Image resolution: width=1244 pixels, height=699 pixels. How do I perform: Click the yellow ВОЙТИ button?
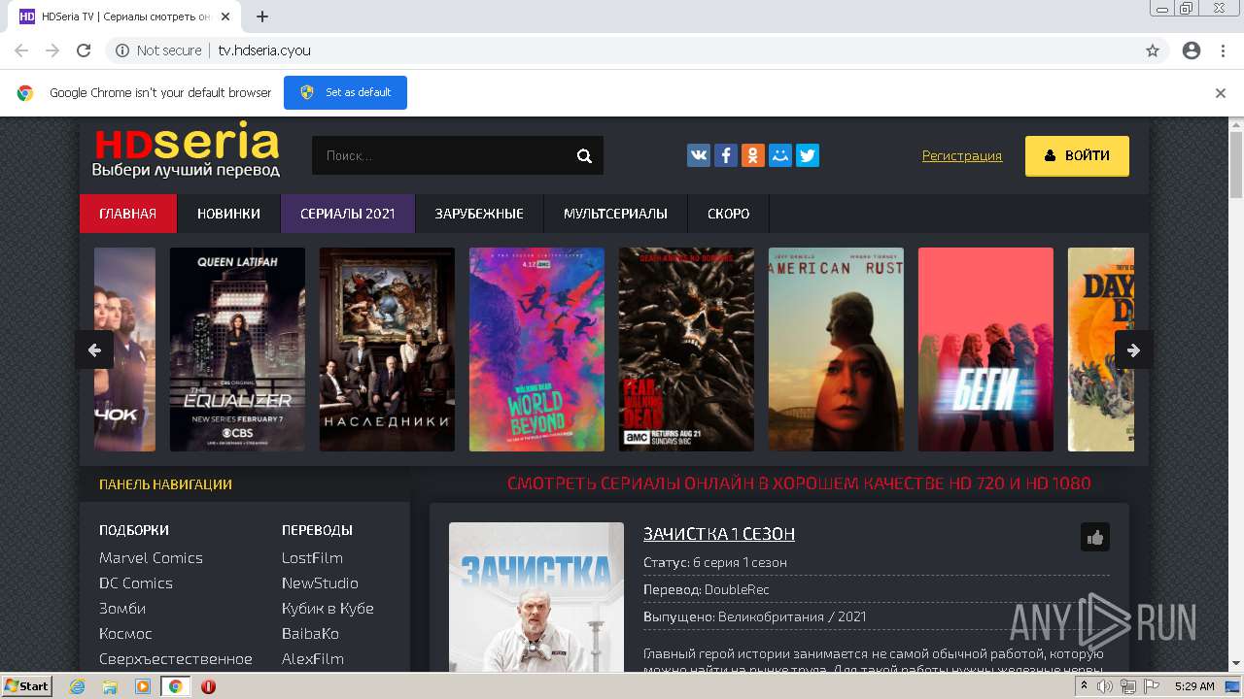coord(1077,155)
